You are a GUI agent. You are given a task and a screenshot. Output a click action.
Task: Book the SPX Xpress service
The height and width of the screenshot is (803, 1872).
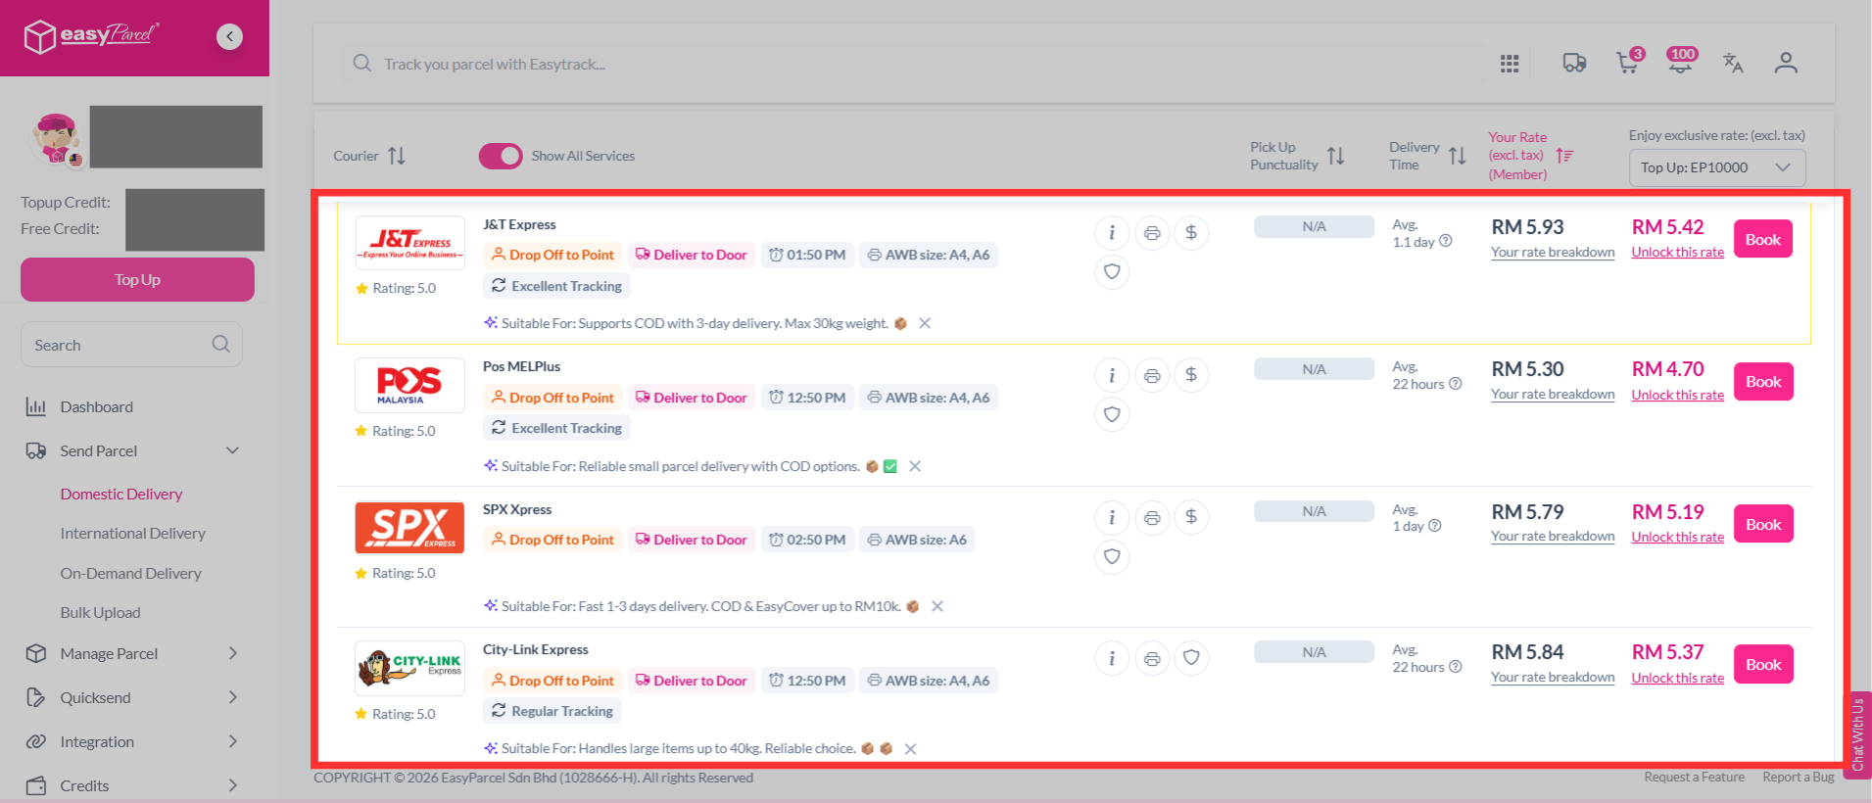(x=1763, y=524)
